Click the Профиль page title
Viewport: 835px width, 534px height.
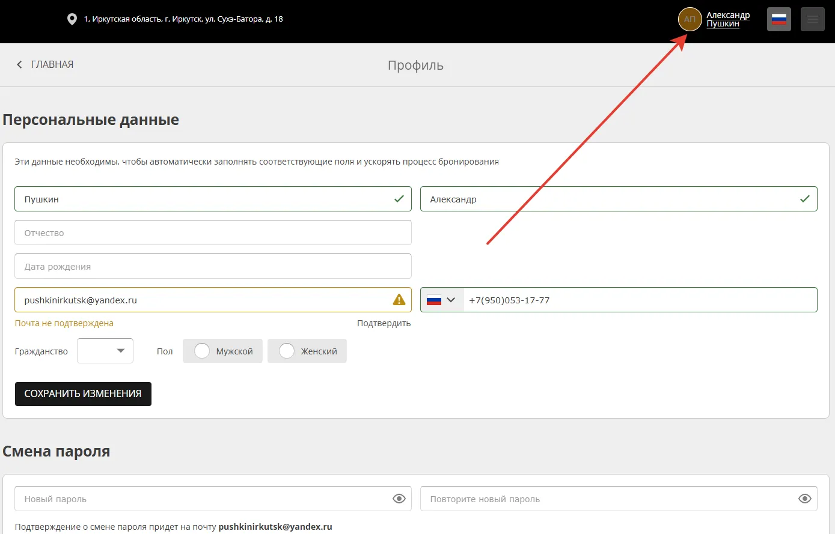point(415,65)
